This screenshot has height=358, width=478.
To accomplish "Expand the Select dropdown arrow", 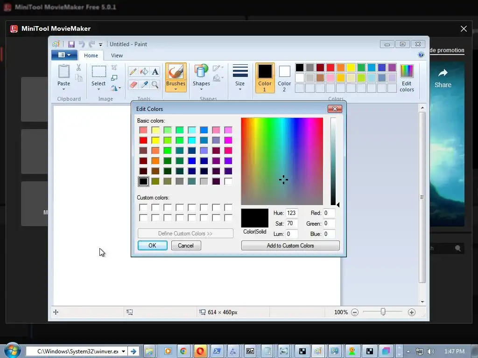I will (99, 89).
